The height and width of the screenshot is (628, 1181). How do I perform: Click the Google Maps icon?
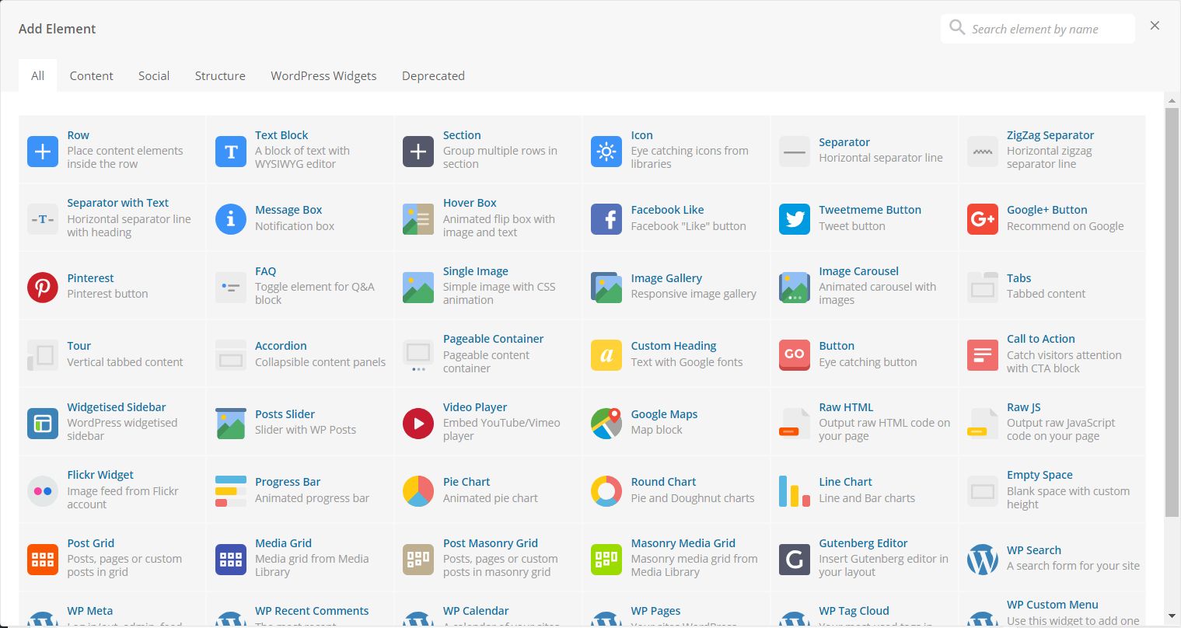point(606,424)
